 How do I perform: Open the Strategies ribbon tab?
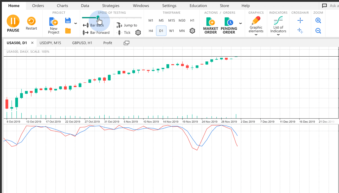(110, 6)
